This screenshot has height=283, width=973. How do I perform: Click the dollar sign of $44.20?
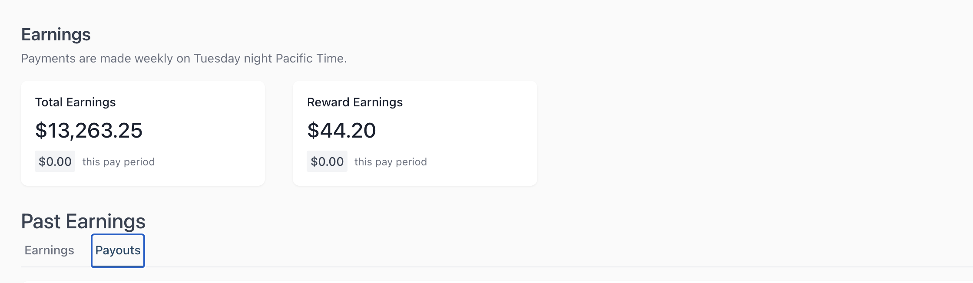click(x=313, y=131)
